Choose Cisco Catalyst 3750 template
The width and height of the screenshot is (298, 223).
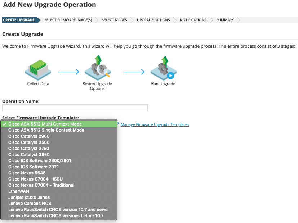[x=59, y=149]
